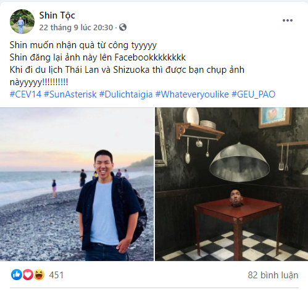Show who reacted via the 451 count

coord(56,275)
